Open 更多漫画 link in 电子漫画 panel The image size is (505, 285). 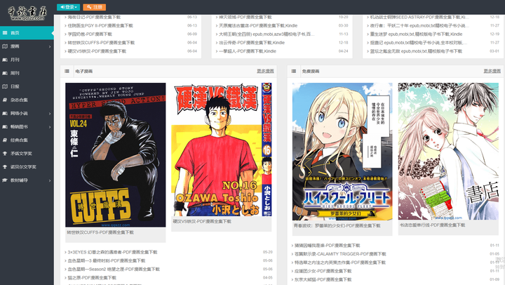click(265, 72)
